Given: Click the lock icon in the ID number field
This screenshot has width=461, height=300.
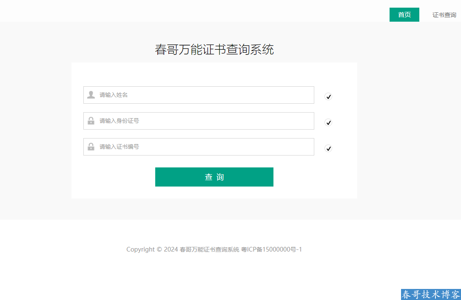Looking at the screenshot, I should [x=91, y=121].
